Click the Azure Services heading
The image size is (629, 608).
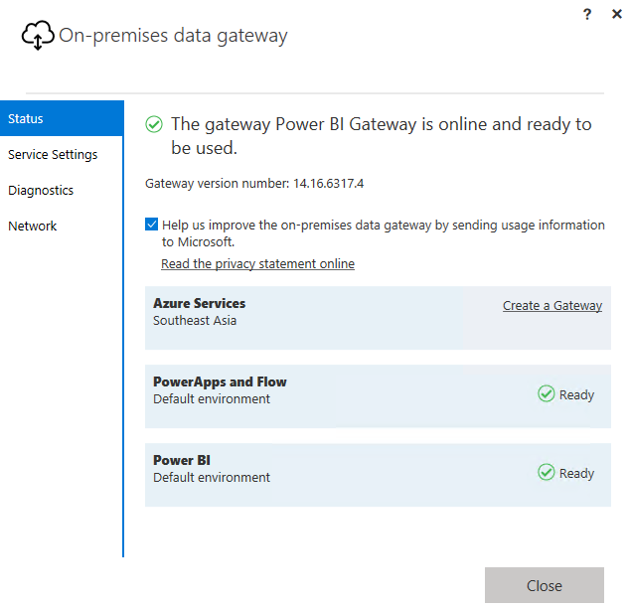point(200,303)
